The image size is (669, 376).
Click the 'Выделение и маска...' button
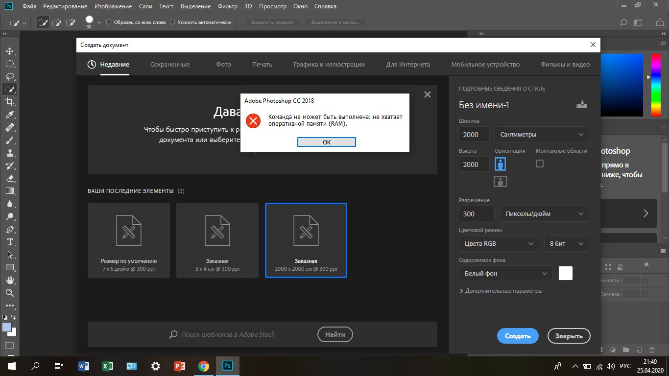point(336,23)
